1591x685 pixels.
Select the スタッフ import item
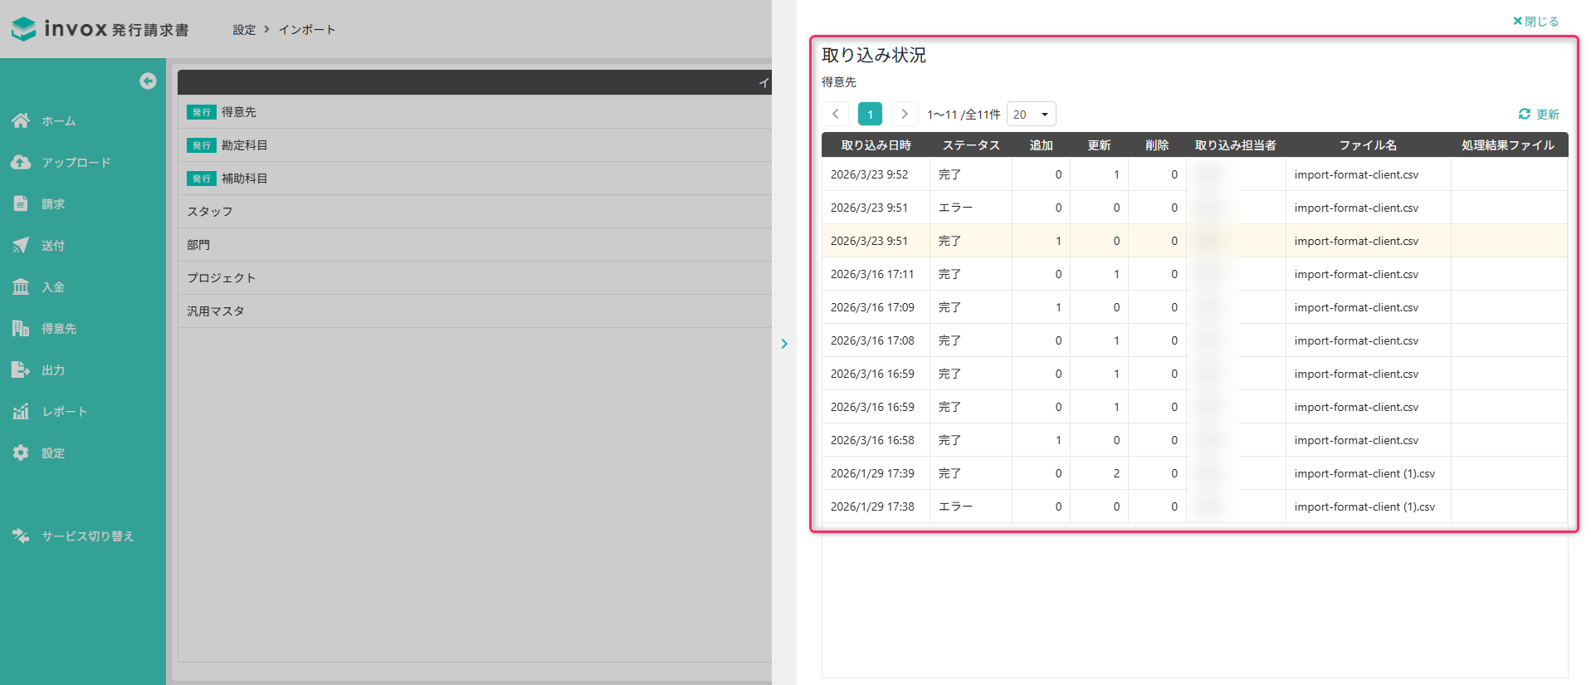click(210, 212)
